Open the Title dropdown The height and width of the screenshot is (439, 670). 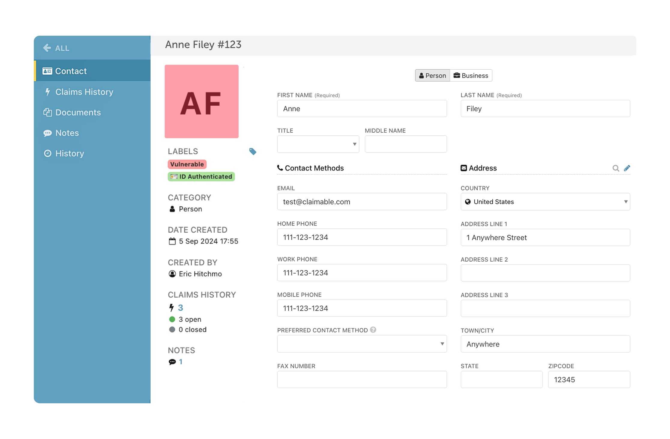click(318, 144)
